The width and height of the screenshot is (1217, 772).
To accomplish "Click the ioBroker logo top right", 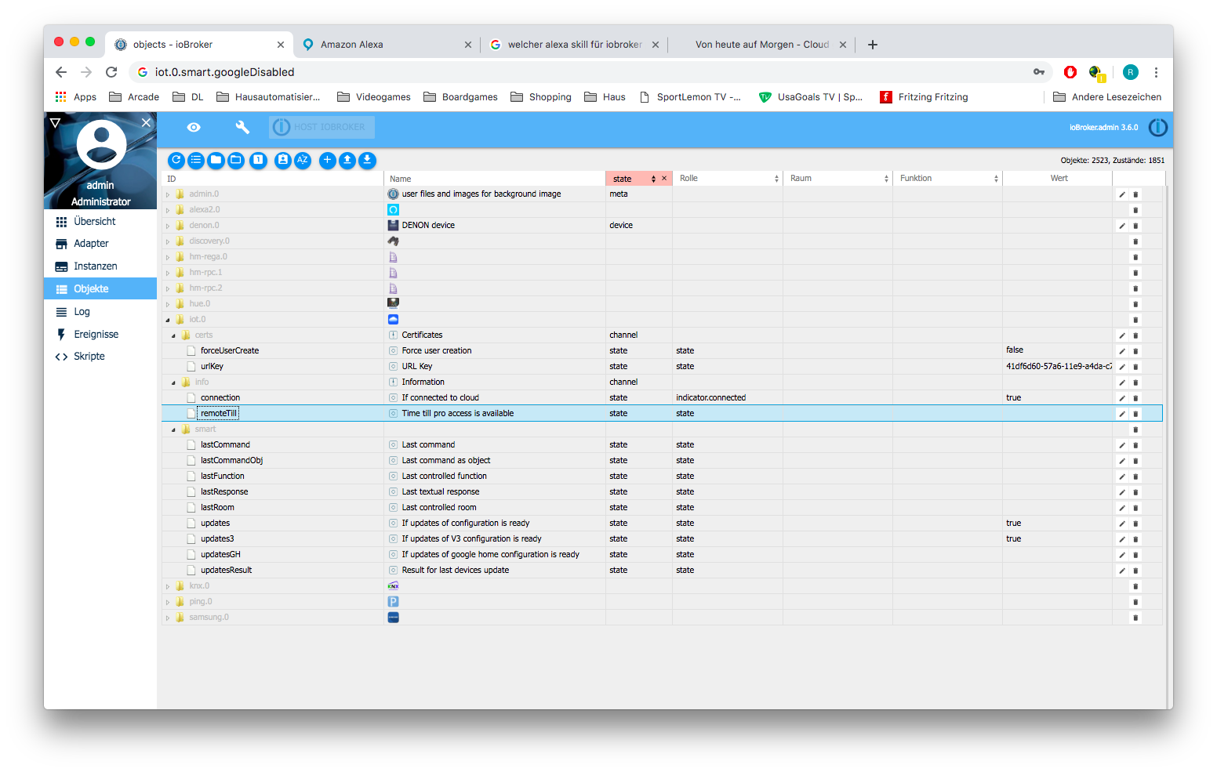I will pos(1158,127).
